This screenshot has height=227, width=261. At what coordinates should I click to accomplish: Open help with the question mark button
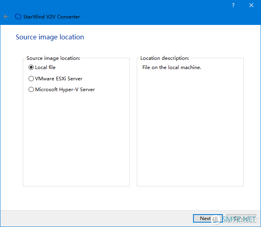coord(233,5)
